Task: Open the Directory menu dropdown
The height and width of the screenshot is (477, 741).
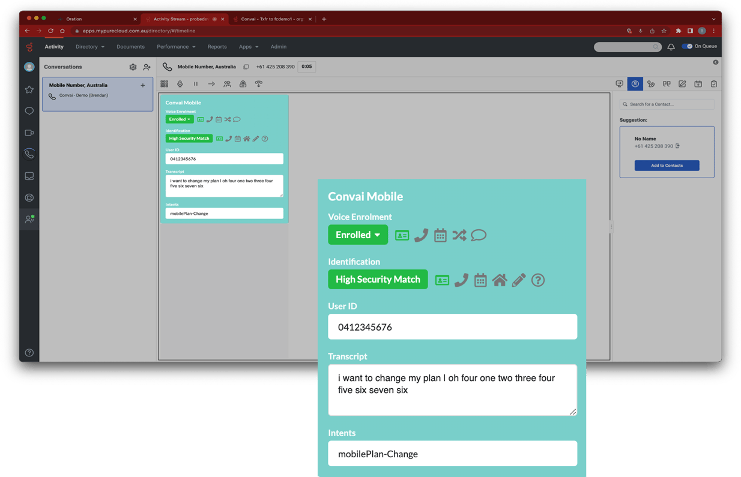Action: click(90, 47)
